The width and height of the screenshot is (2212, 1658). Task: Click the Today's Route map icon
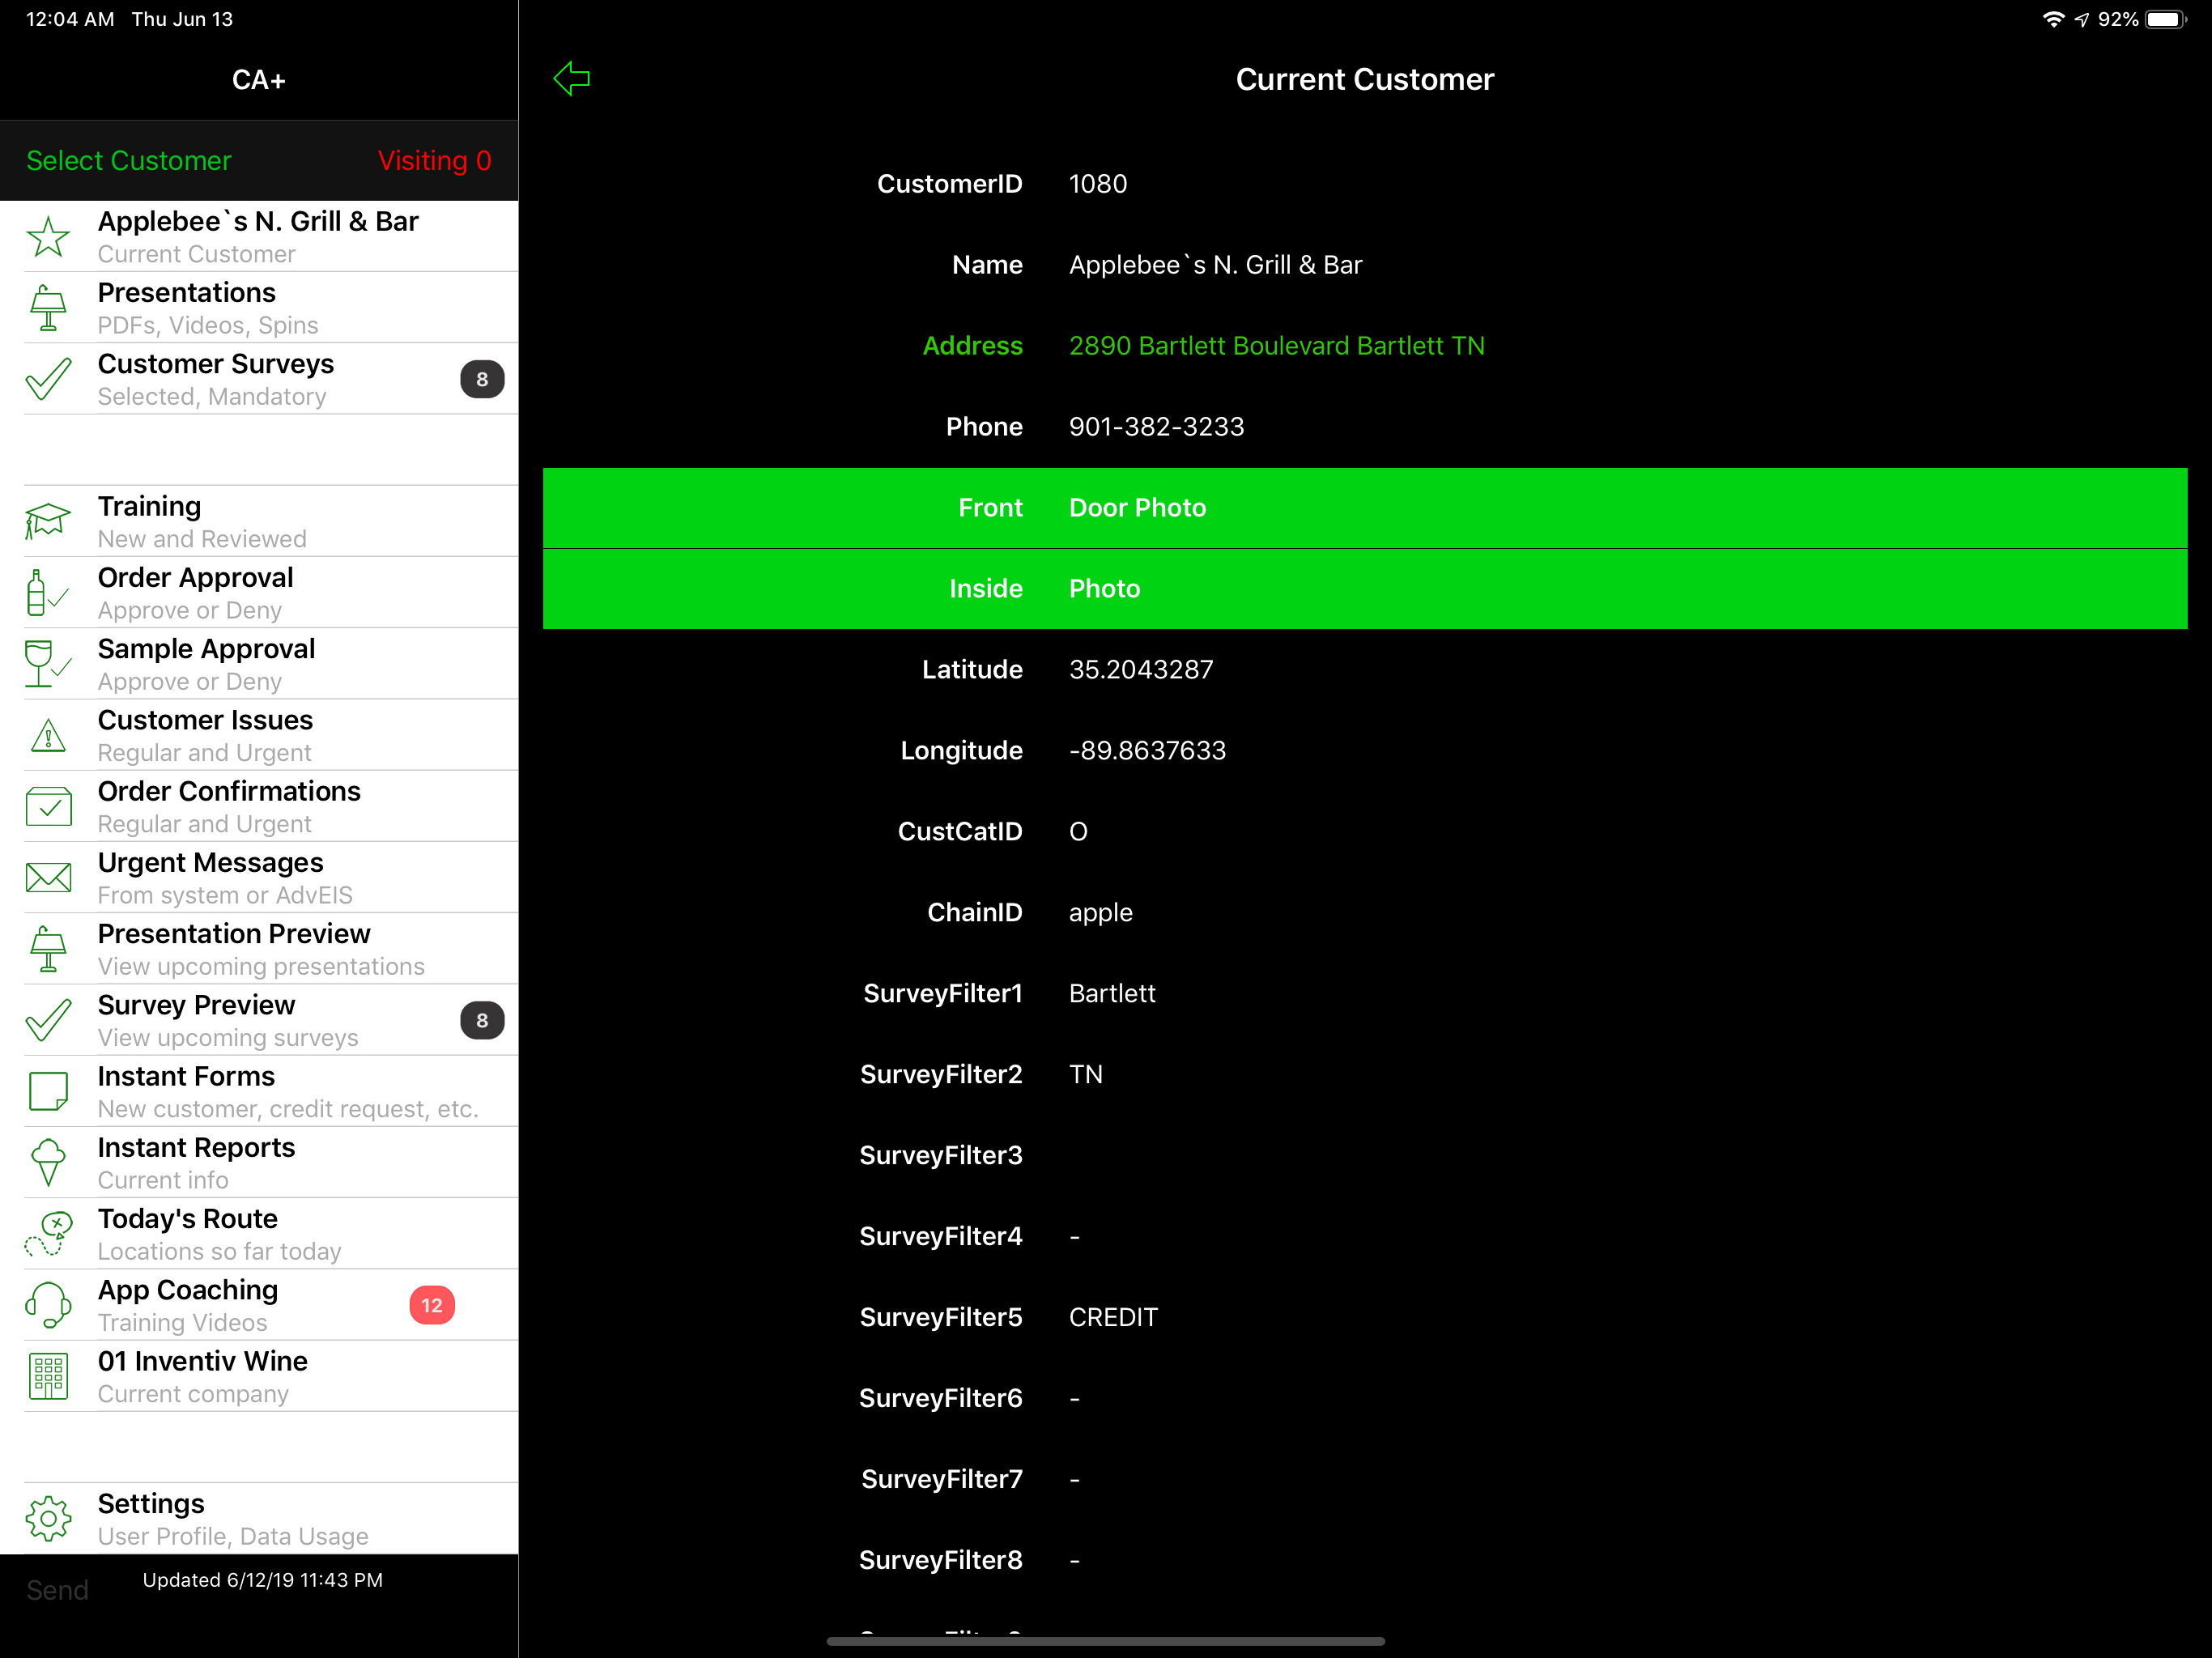pos(48,1234)
